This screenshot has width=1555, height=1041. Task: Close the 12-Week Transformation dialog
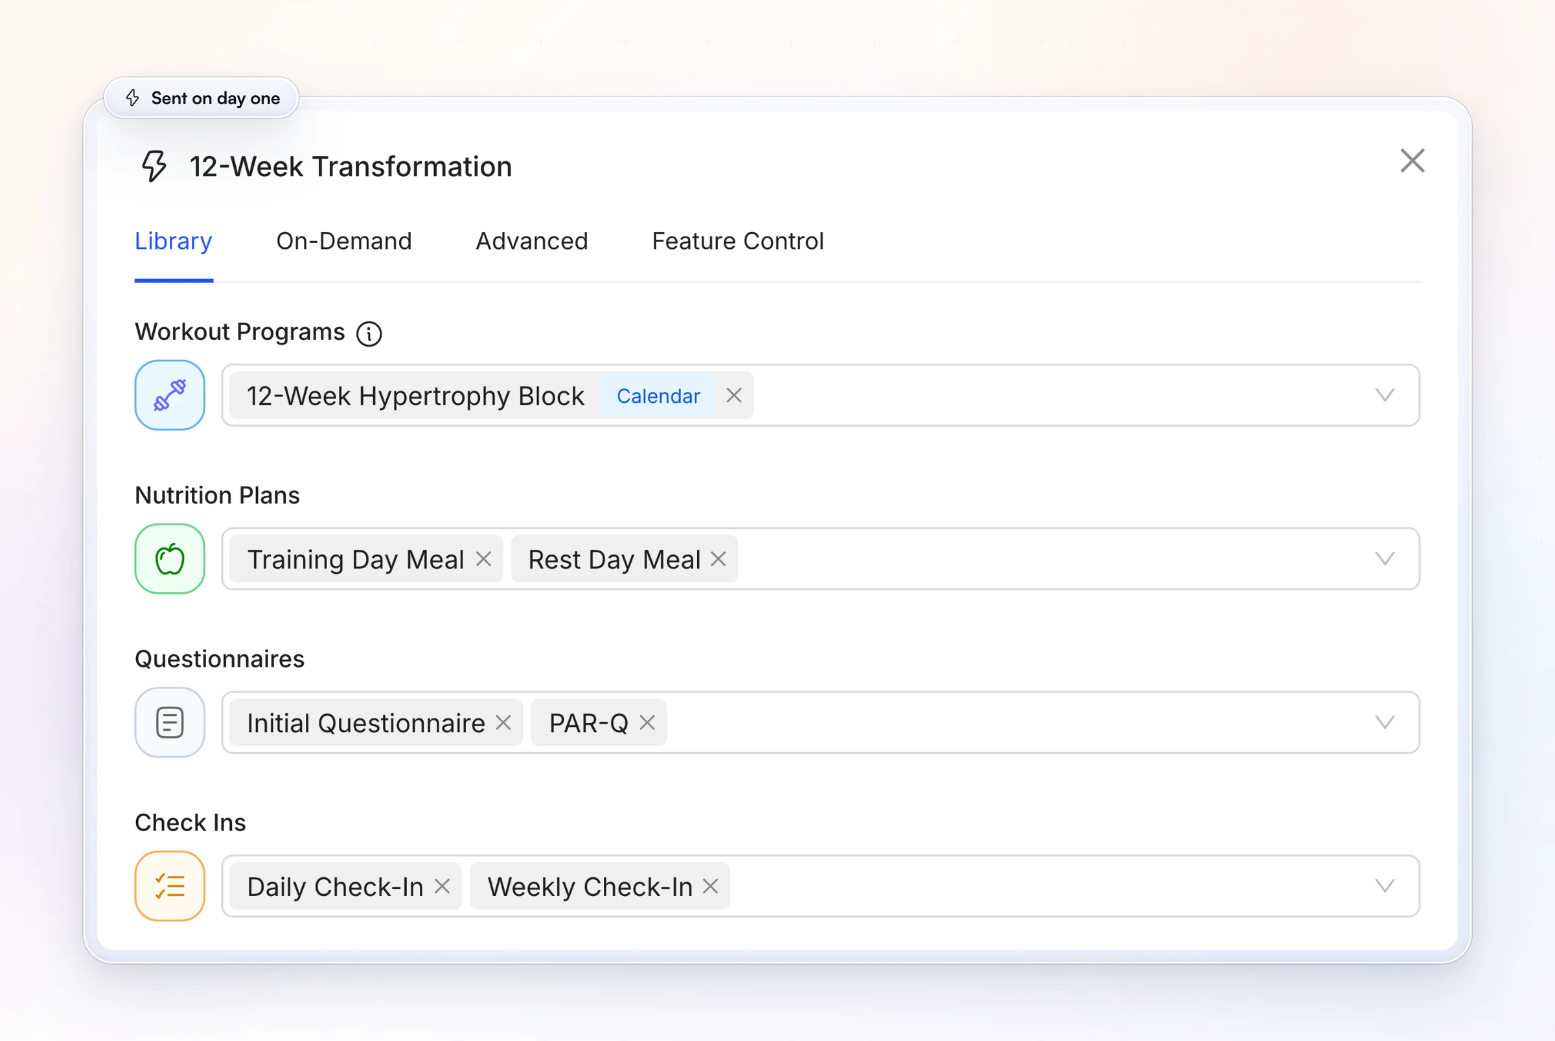click(1412, 161)
